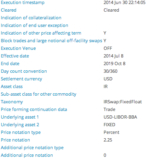Image resolution: width=147 pixels, height=160 pixels.
Task: Click Block trades and large notional label
Action: (51, 41)
